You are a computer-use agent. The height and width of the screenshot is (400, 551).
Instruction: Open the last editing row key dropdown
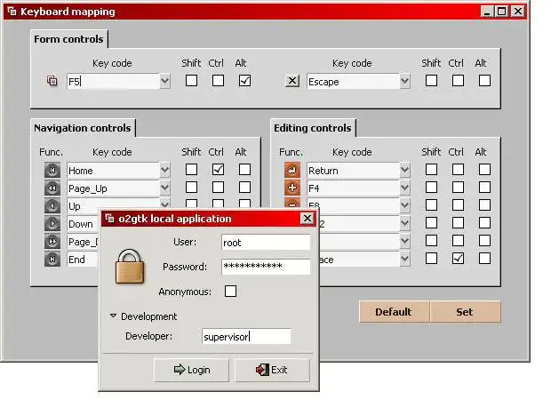(x=405, y=259)
